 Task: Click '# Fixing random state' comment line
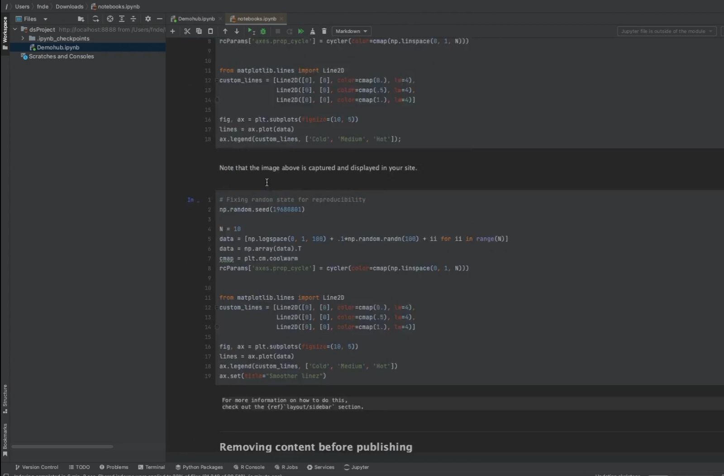(292, 199)
